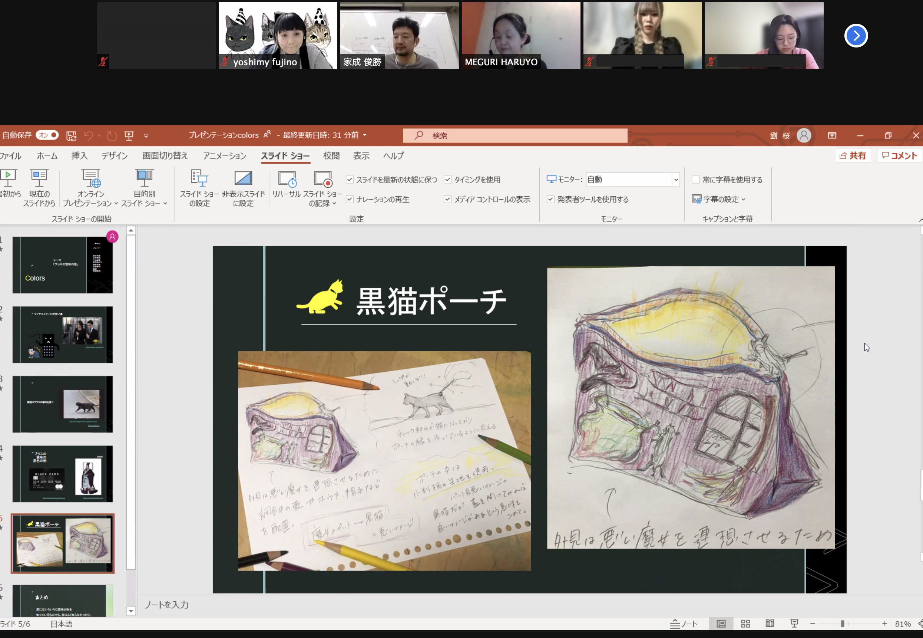This screenshot has height=638, width=923.
Task: Uncheck タイミングを使用
Action: [447, 180]
